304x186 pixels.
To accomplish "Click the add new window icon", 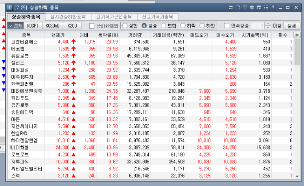I will pos(259,7).
